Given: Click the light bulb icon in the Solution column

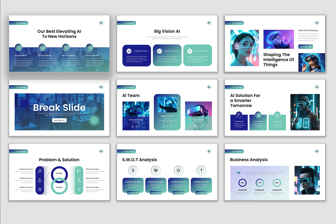Looking at the screenshot, I should 79,189.
